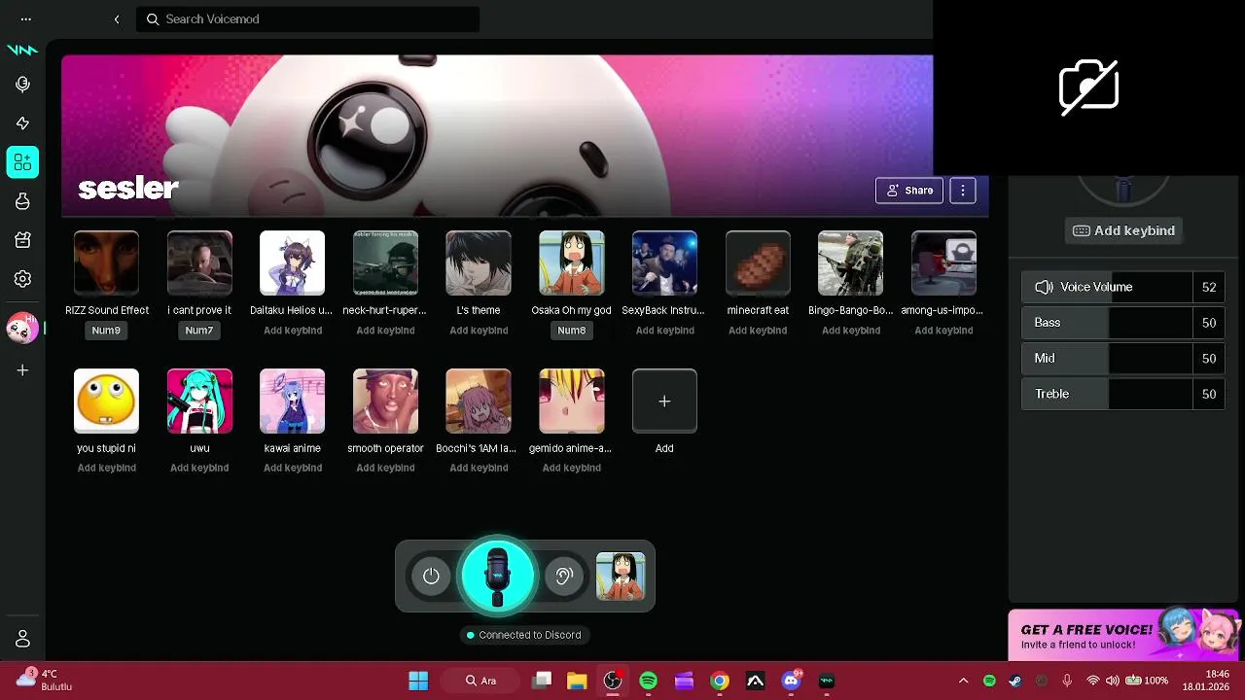Toggle the hear myself ear button
Image resolution: width=1245 pixels, height=700 pixels.
(x=564, y=577)
